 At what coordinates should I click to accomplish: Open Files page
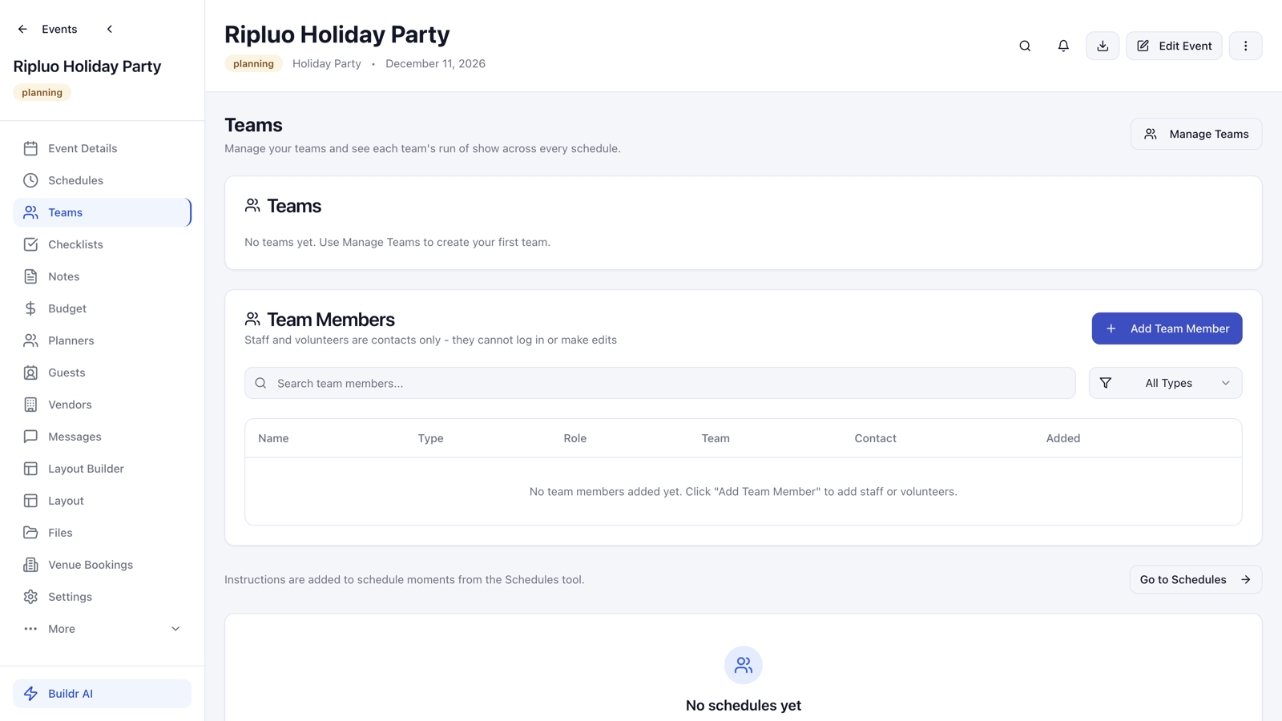(x=103, y=533)
